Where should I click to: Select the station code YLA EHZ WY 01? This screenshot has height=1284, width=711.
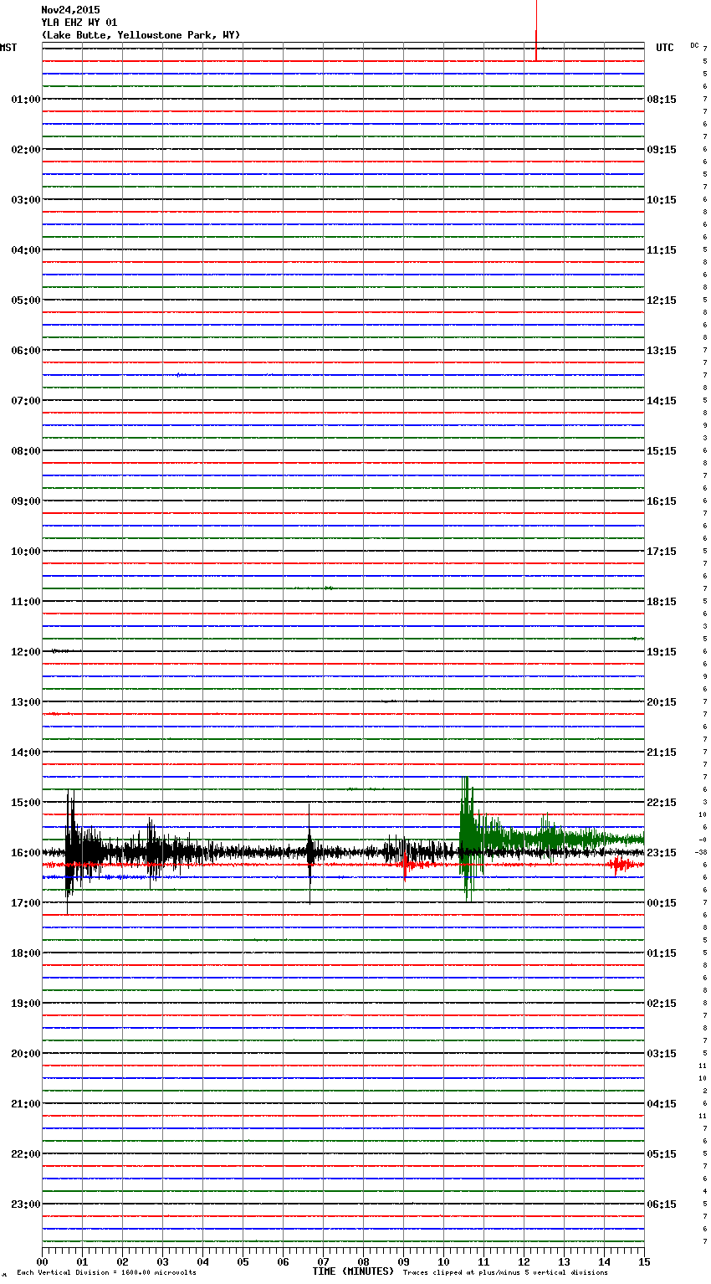click(x=79, y=23)
